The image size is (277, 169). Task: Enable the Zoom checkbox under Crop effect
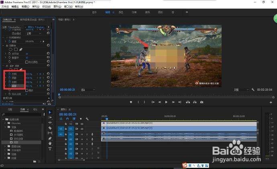(26, 90)
